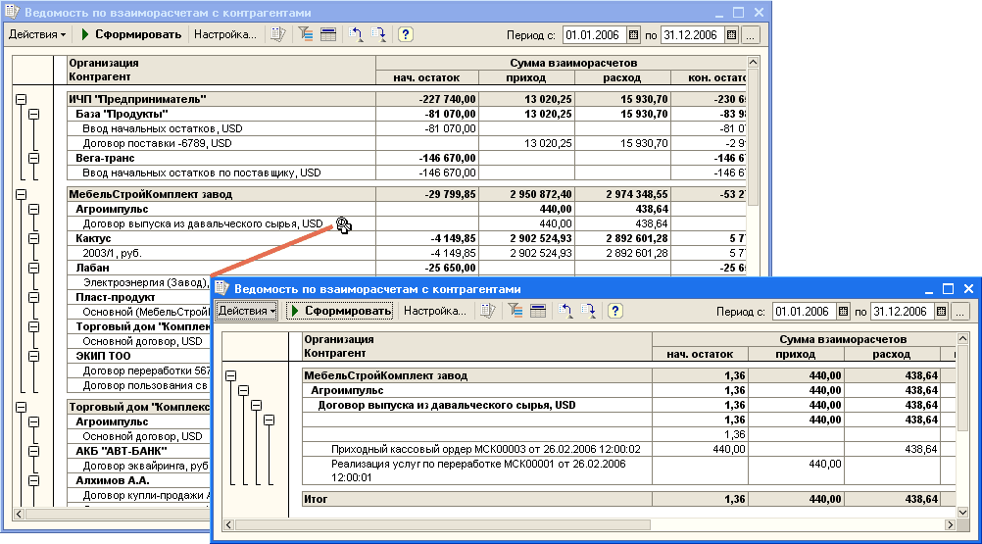982x544 pixels.
Task: Click horizontal scrollbar thumb in front window
Action: 442,524
